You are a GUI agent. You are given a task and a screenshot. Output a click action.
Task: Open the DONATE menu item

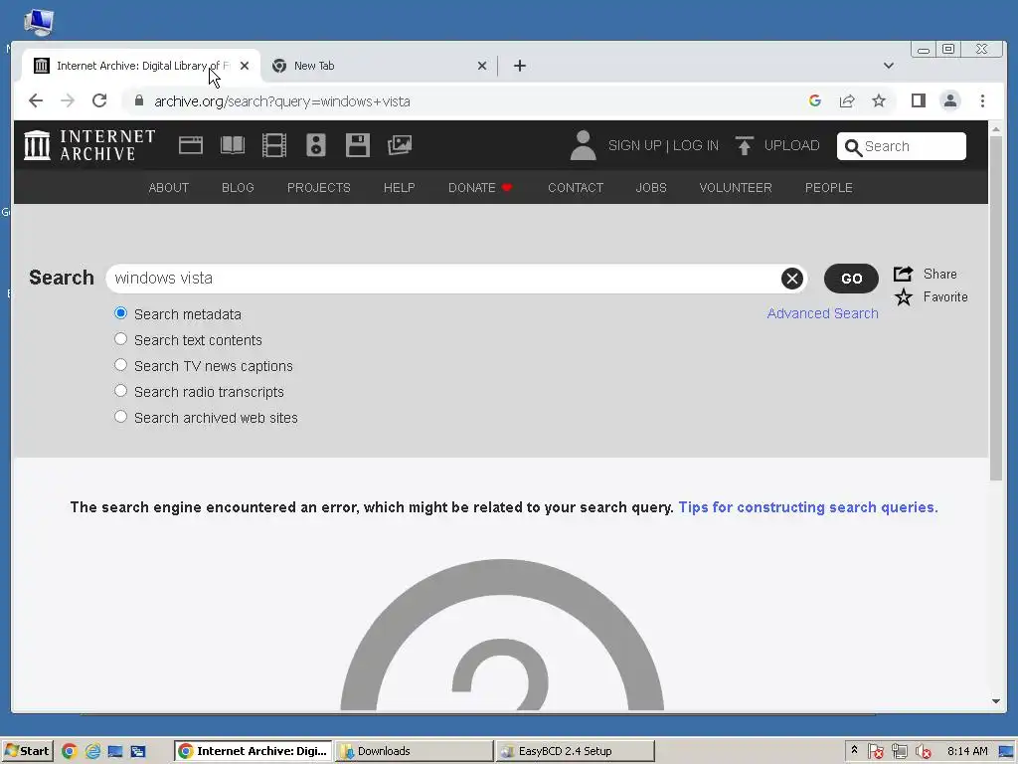coord(480,188)
